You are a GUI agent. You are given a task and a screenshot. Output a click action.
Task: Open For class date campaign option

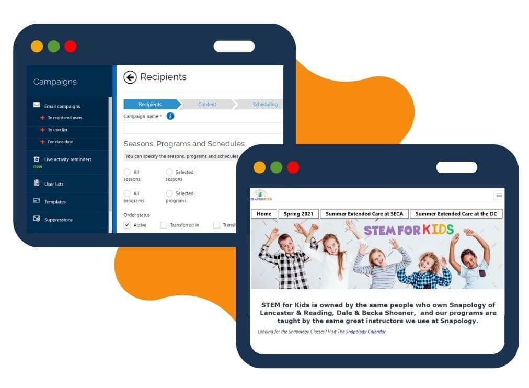pyautogui.click(x=60, y=142)
